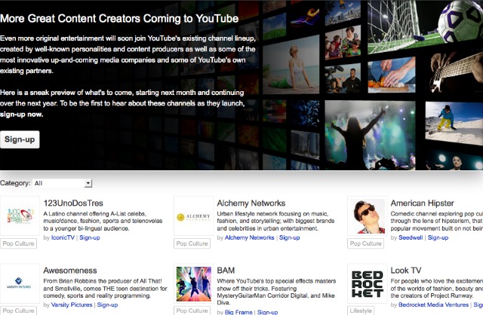This screenshot has height=315, width=483.
Task: Click the Look TV Bedrocket logo
Action: click(x=367, y=283)
